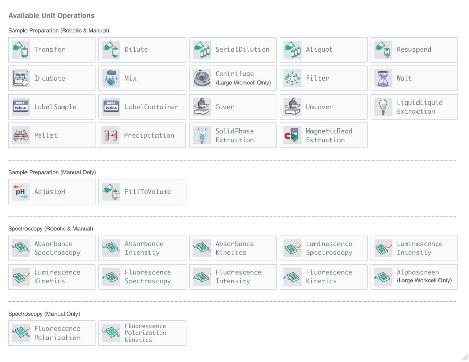Select the Mix vortex icon
The image size is (469, 362).
coord(111,79)
